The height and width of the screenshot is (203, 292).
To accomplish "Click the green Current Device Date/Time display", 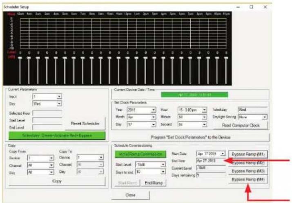I will [x=194, y=95].
